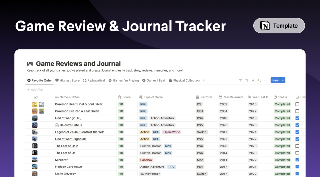Screen dimensions: 320x177
Task: Click GBA platform cell for Pokémon Fire Red
Action: pyautogui.click(x=200, y=111)
